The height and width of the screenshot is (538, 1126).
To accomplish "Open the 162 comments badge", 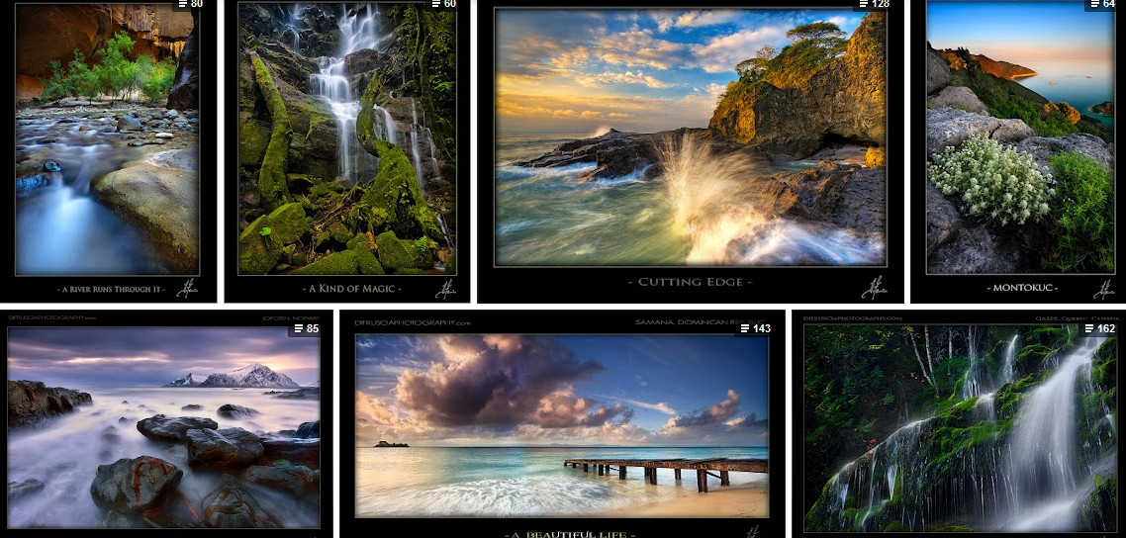I will 1097,328.
